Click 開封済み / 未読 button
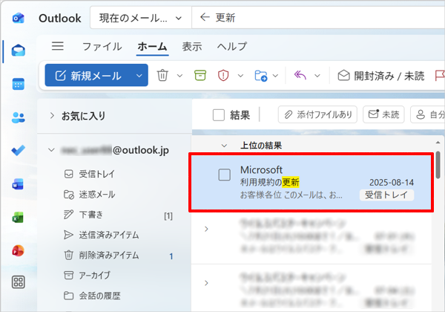Image resolution: width=445 pixels, height=312 pixels. (x=381, y=76)
